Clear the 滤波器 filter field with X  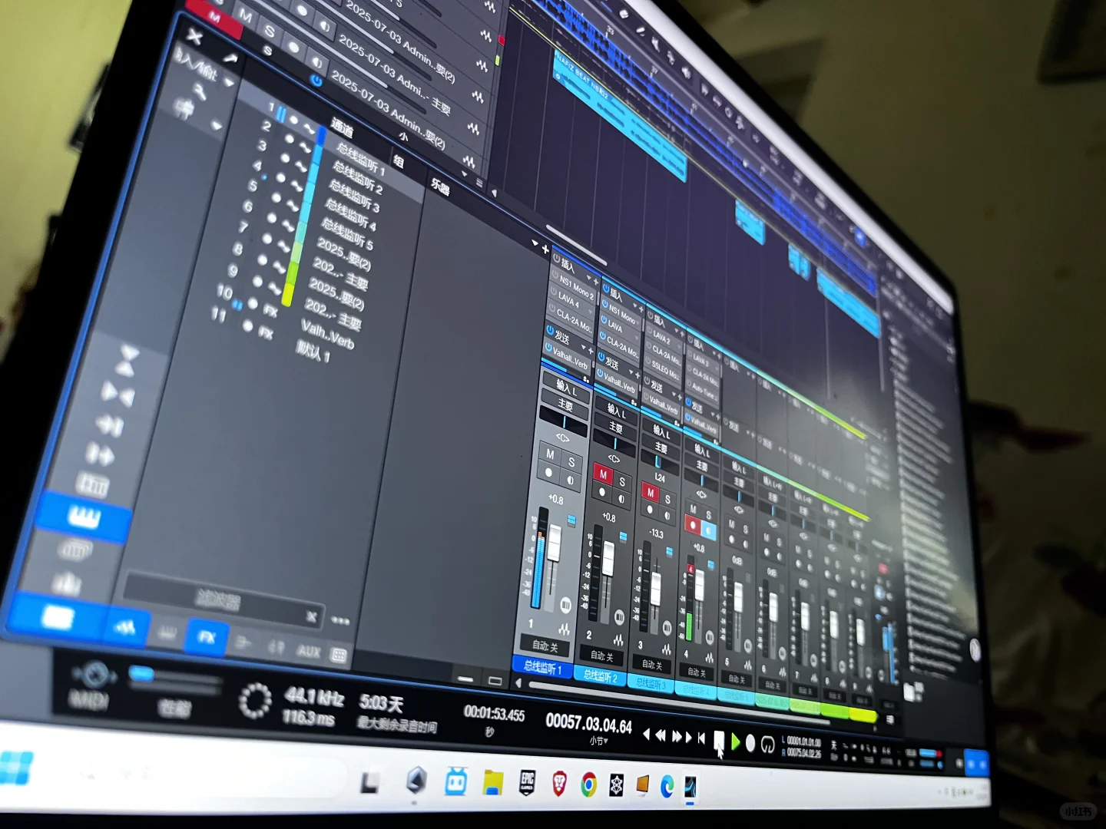click(311, 616)
